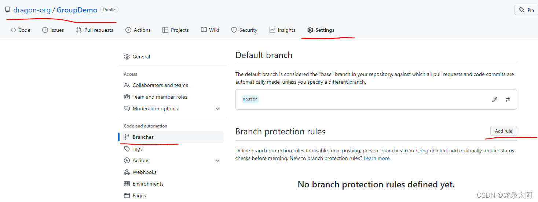Click the webhook icon beside Webhooks
This screenshot has height=202, width=538.
pyautogui.click(x=127, y=172)
